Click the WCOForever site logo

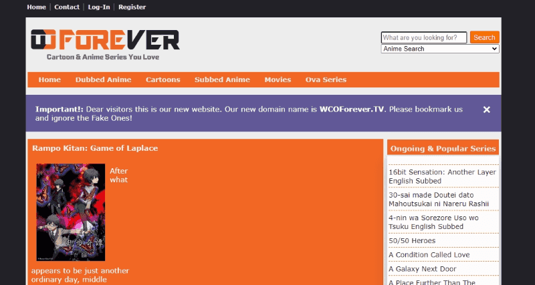coord(105,44)
